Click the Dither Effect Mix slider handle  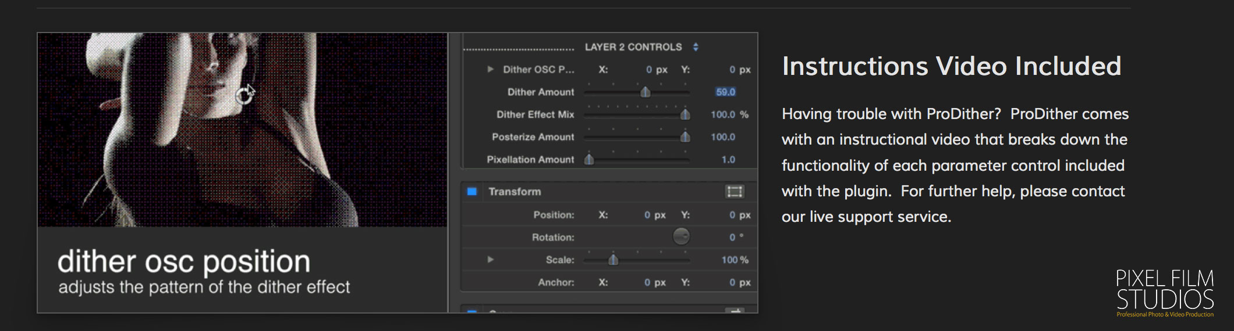coord(685,114)
